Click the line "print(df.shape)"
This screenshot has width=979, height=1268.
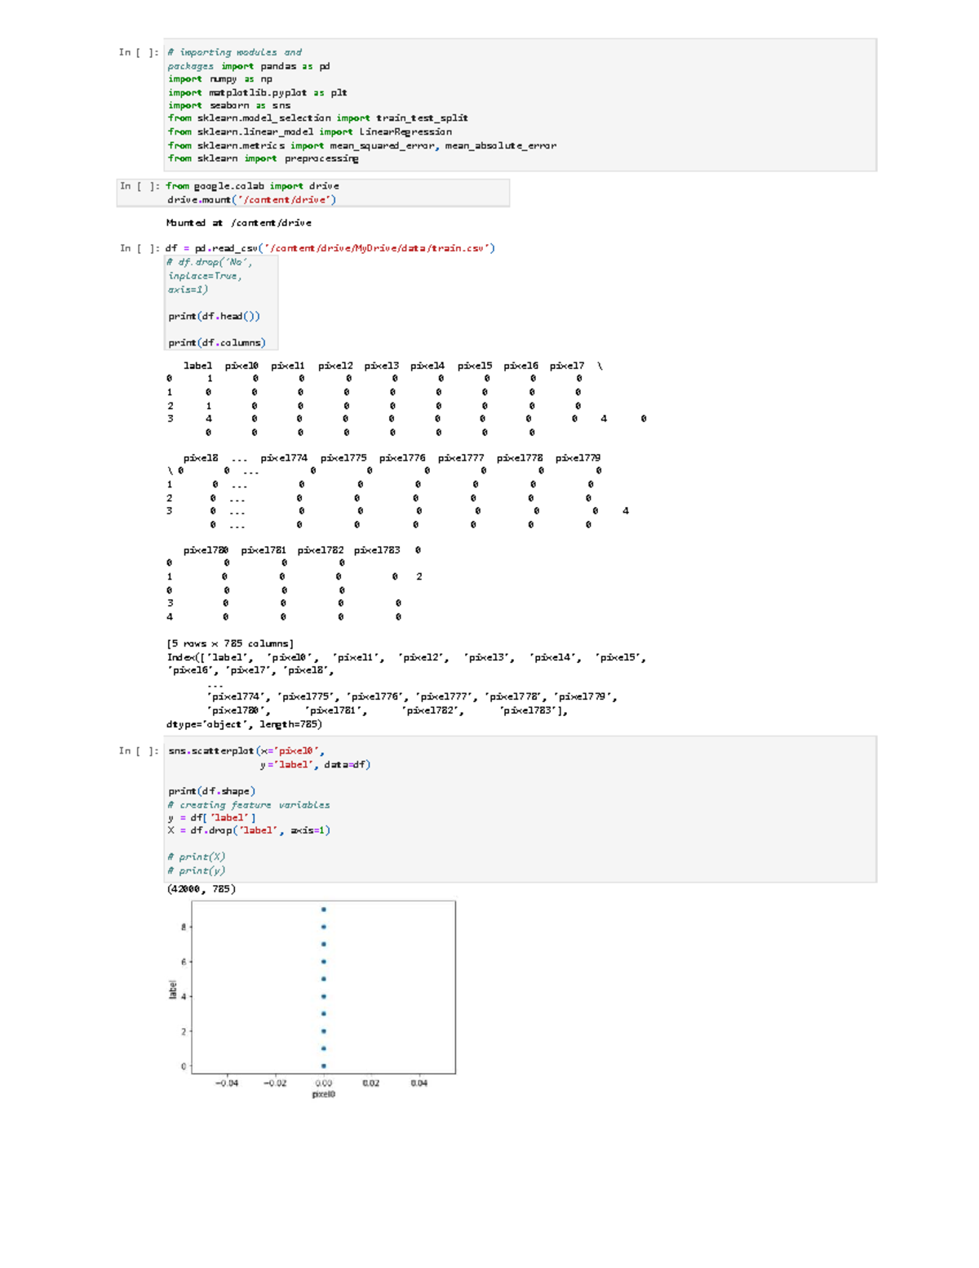pyautogui.click(x=212, y=791)
